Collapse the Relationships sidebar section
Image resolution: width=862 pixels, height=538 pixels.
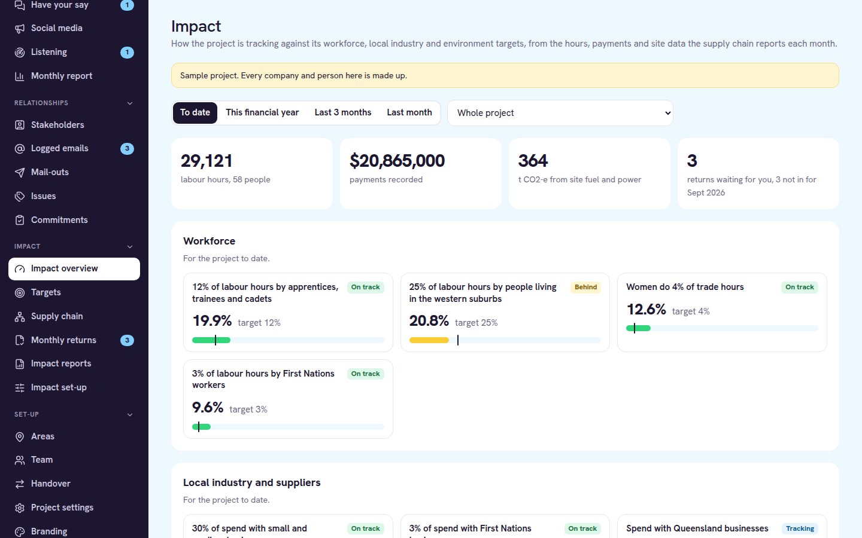click(130, 103)
